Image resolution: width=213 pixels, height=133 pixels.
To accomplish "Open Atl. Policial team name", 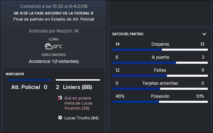I will pos(26,87).
